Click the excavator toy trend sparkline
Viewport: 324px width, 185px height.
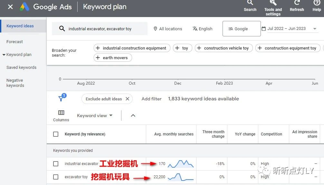pos(181,177)
